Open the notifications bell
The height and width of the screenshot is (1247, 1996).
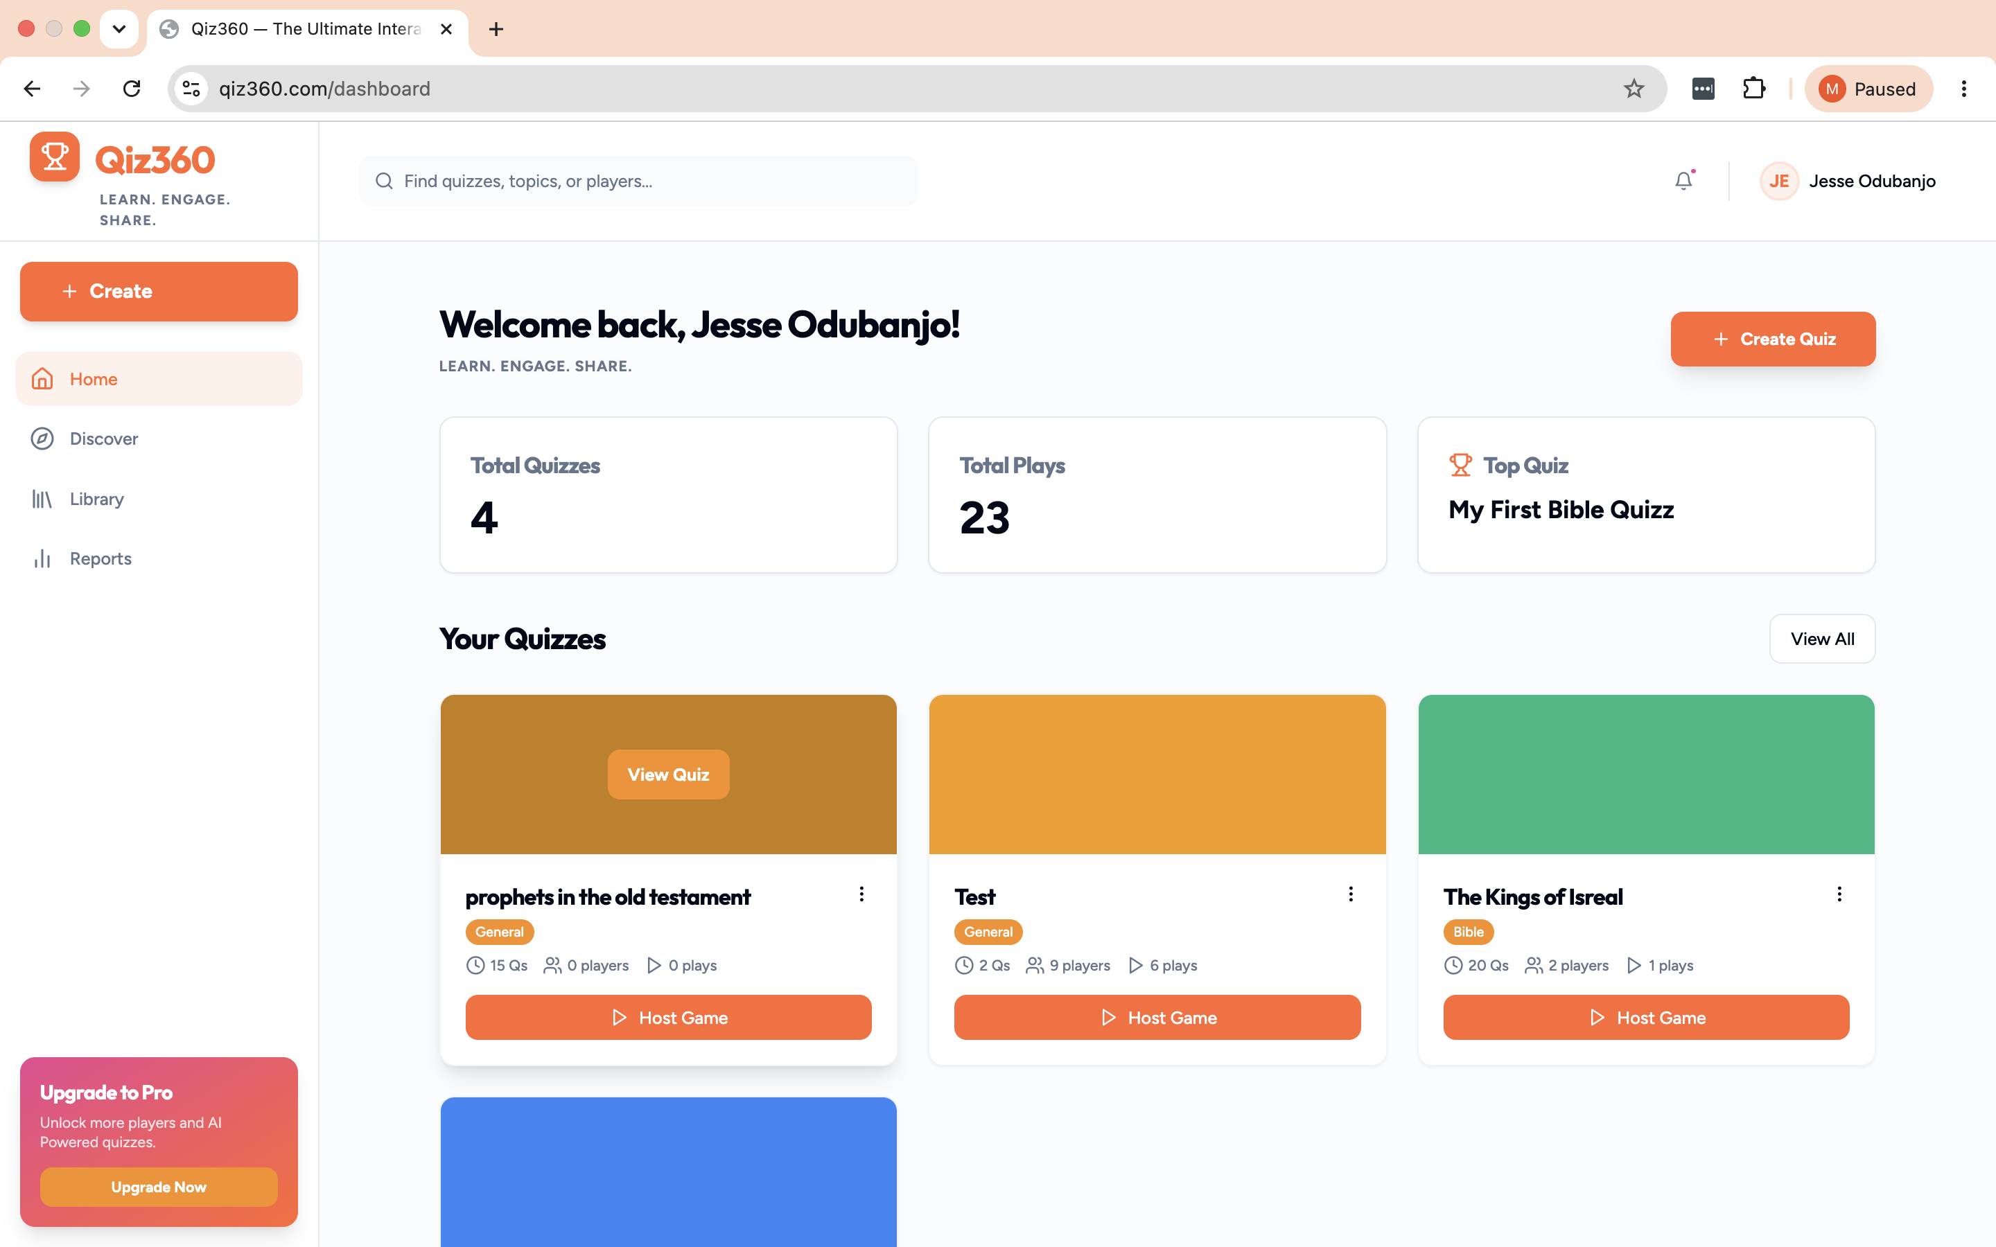click(1683, 181)
